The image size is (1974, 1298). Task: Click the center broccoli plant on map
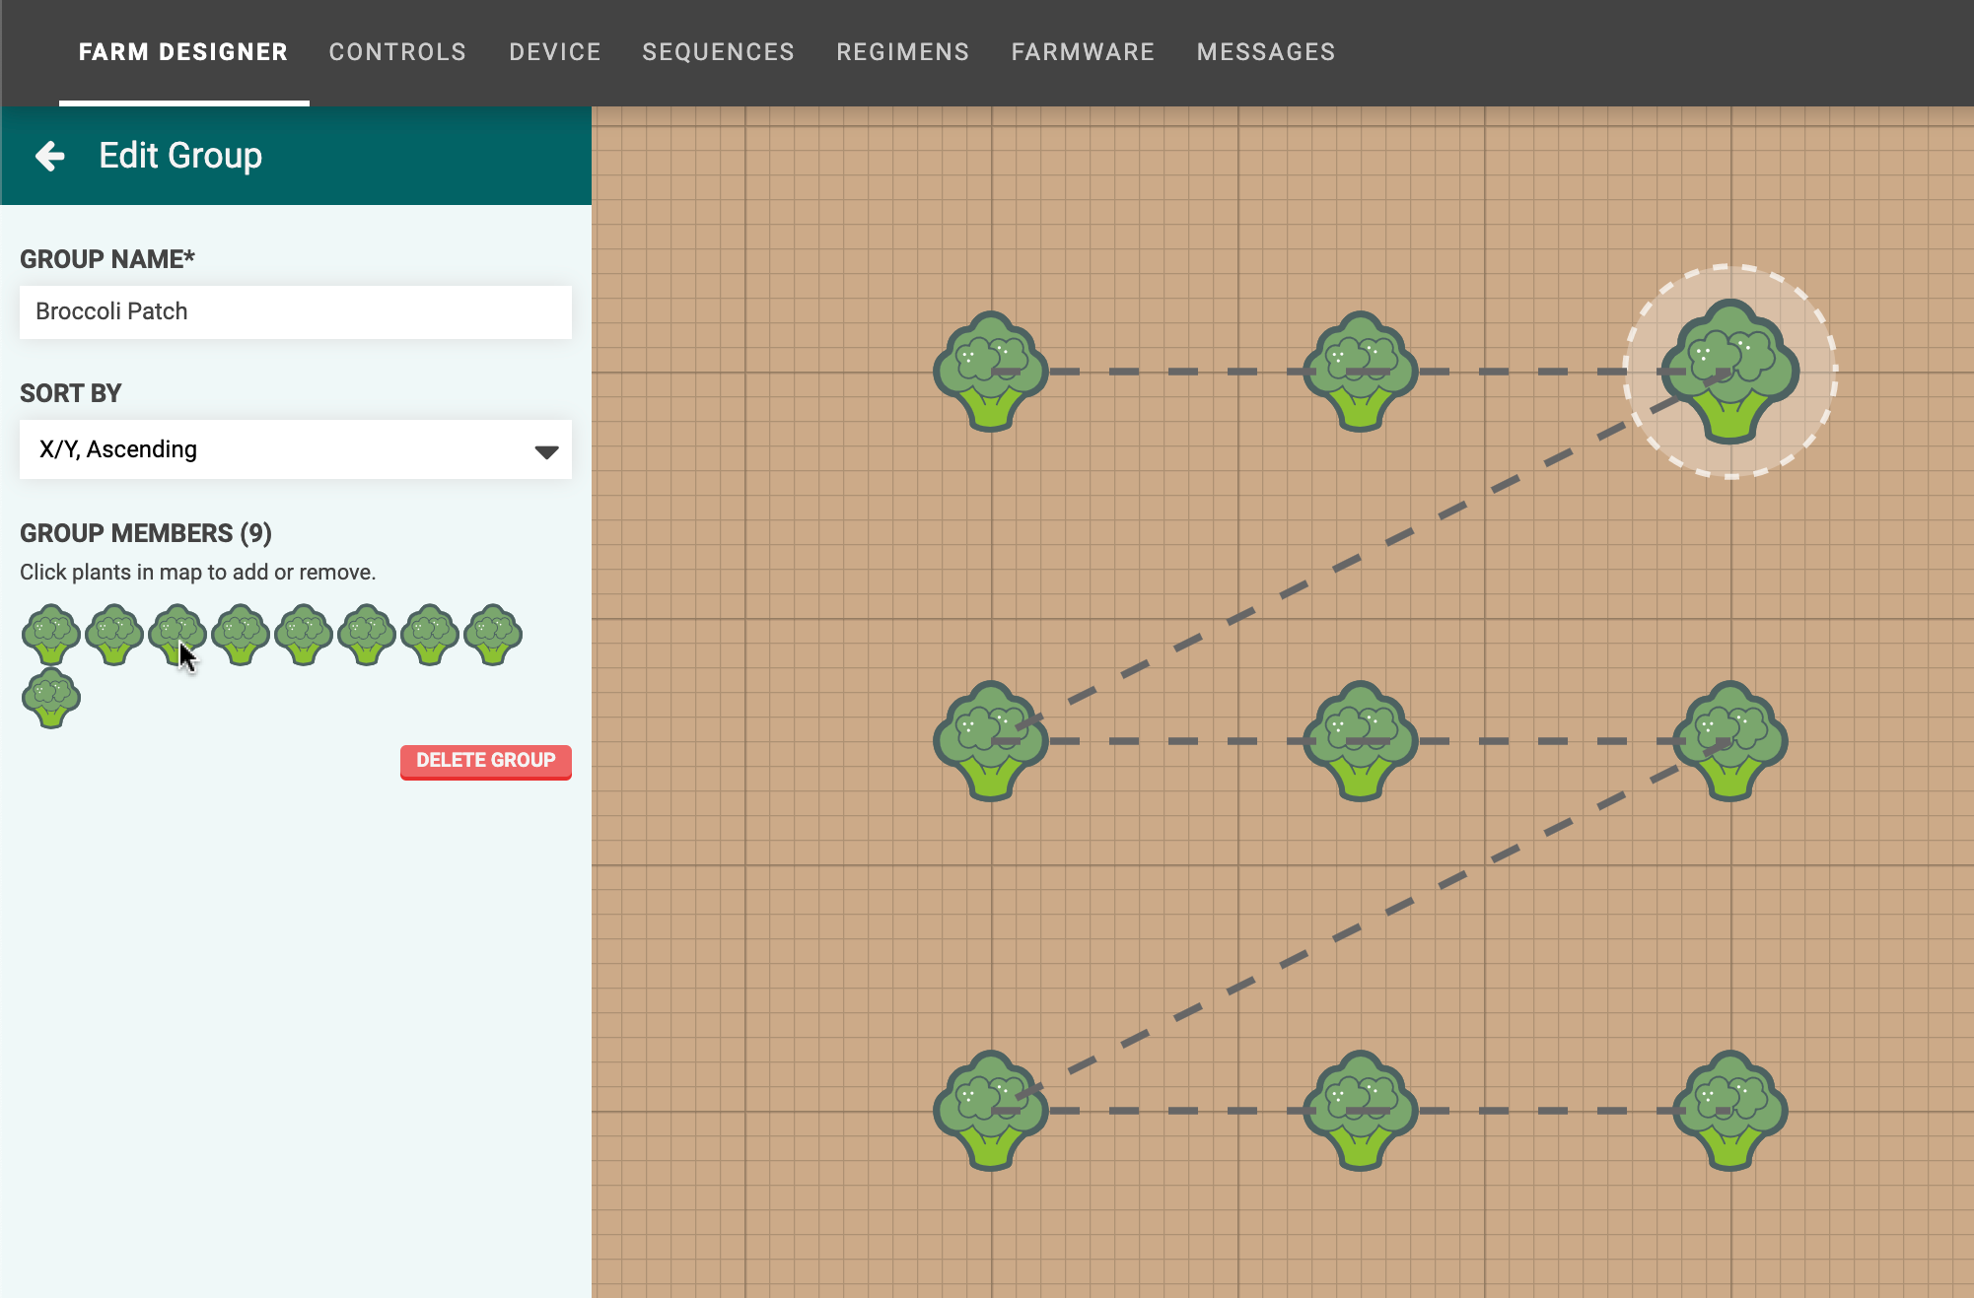click(x=1361, y=740)
